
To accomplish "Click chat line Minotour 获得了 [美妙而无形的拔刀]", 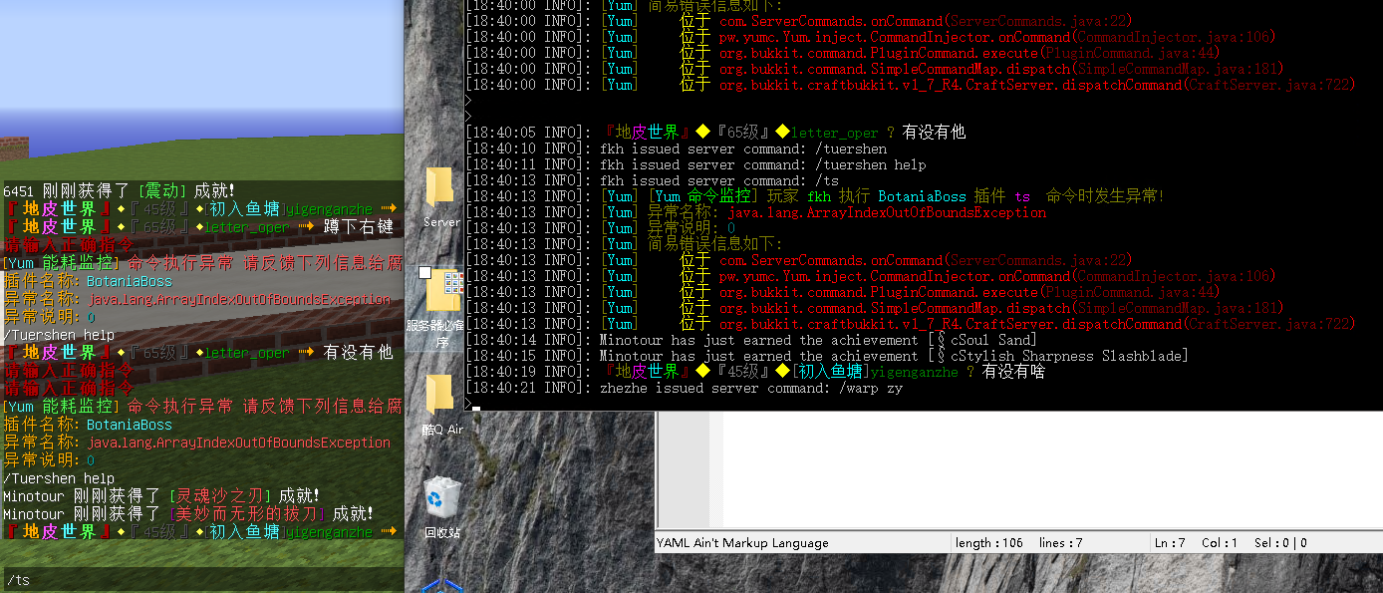I will (188, 513).
